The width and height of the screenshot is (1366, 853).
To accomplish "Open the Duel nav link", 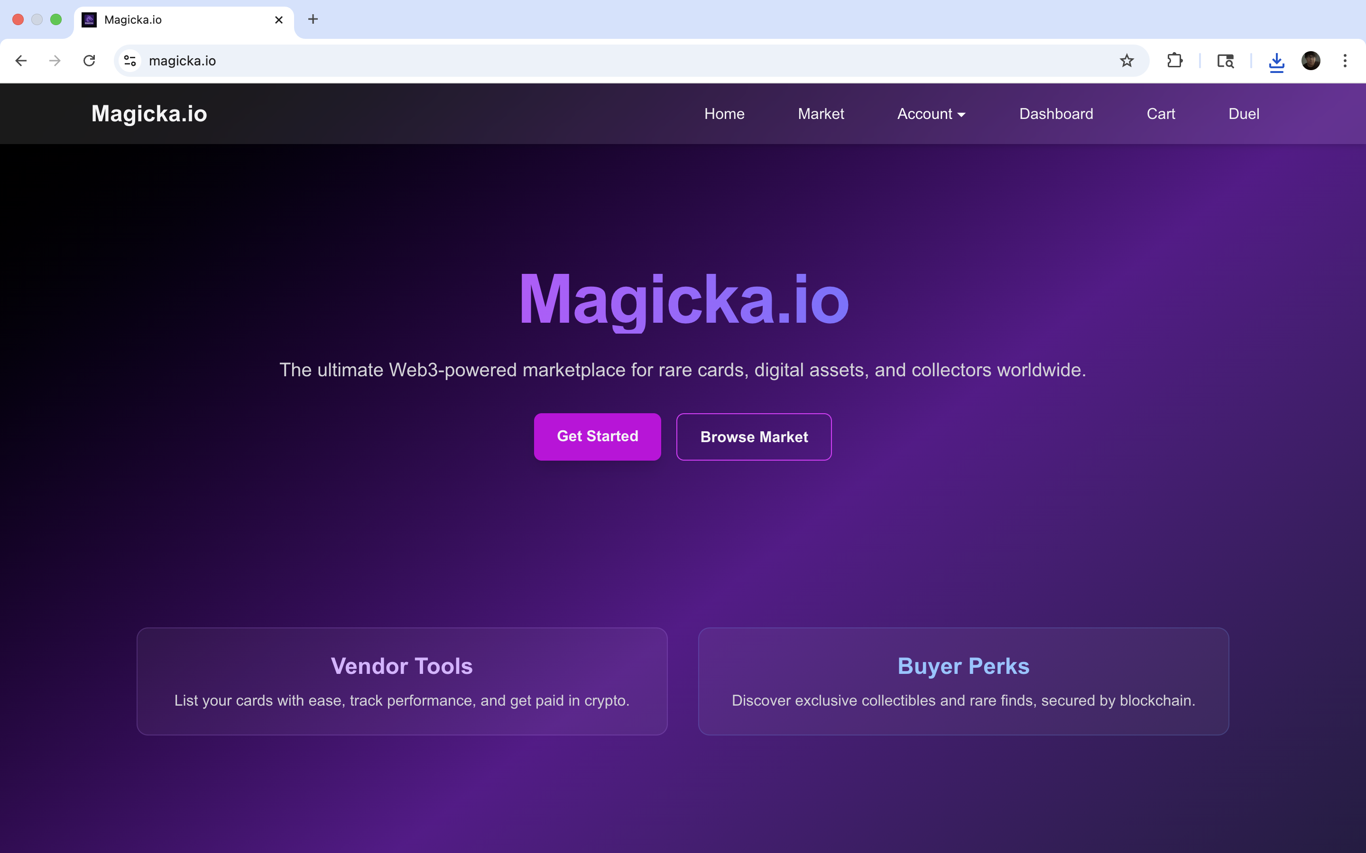I will click(x=1244, y=114).
